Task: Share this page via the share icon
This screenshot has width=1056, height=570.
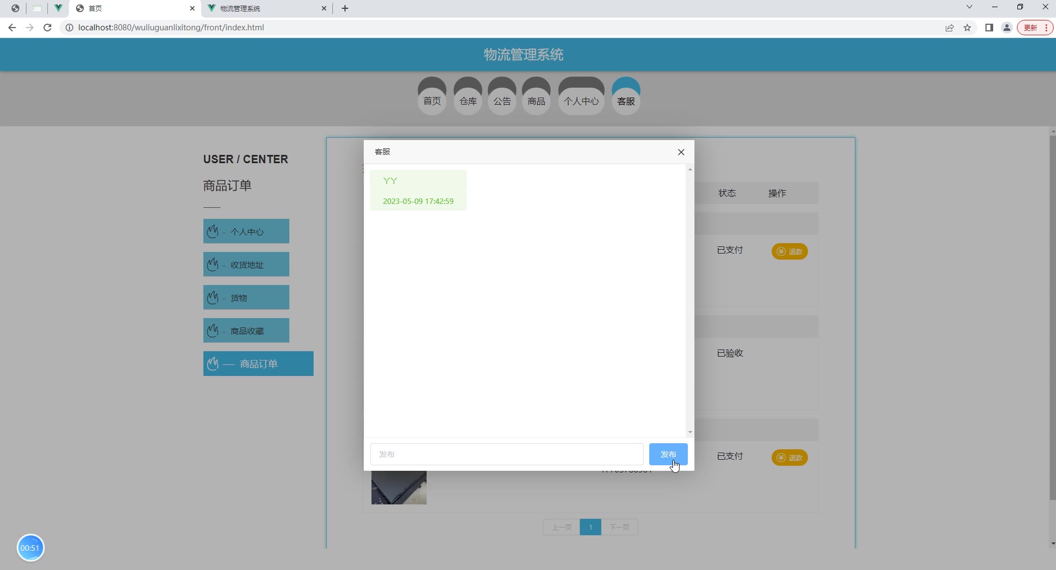Action: [950, 28]
